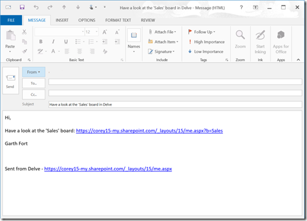307x221 pixels.
Task: Select the MESSAGE ribbon tab
Action: (x=37, y=20)
